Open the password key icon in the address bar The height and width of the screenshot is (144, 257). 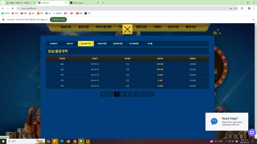point(231,8)
